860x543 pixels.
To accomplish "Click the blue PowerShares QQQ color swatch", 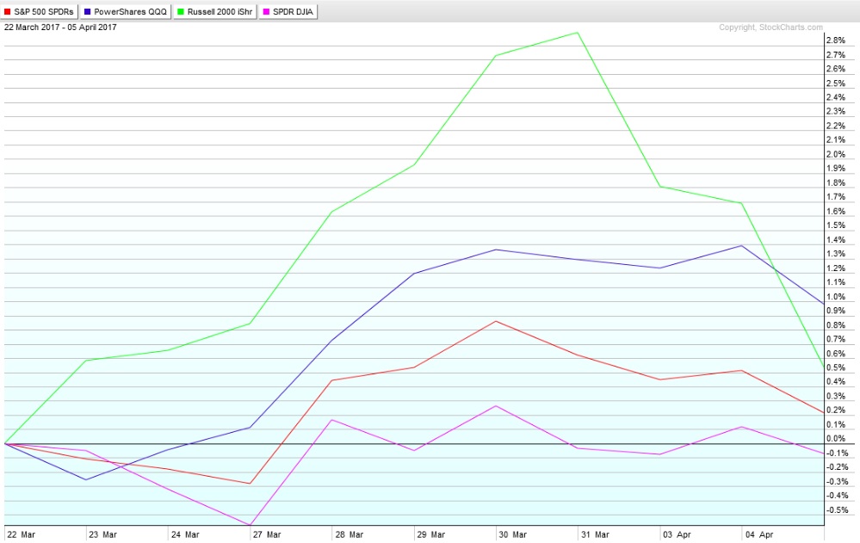I will [x=87, y=11].
